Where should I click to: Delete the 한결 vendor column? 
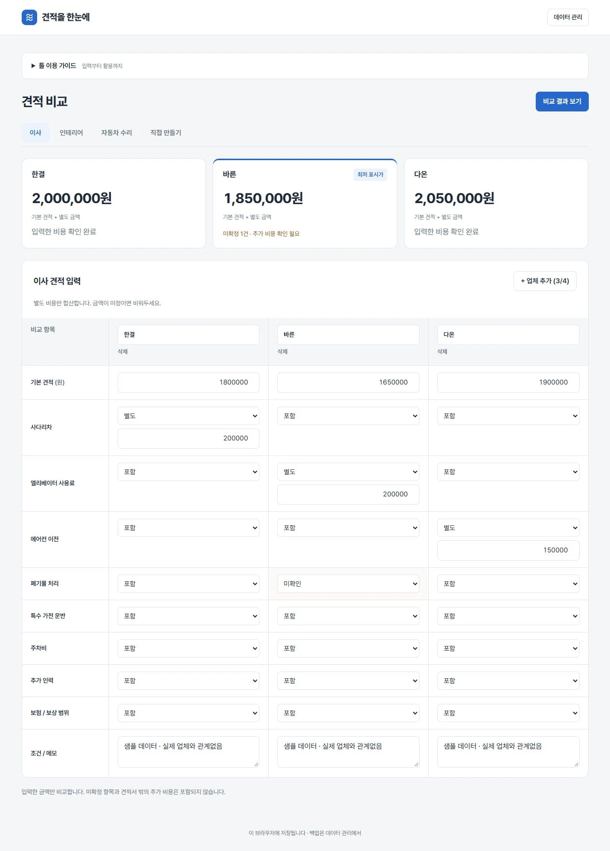click(122, 352)
